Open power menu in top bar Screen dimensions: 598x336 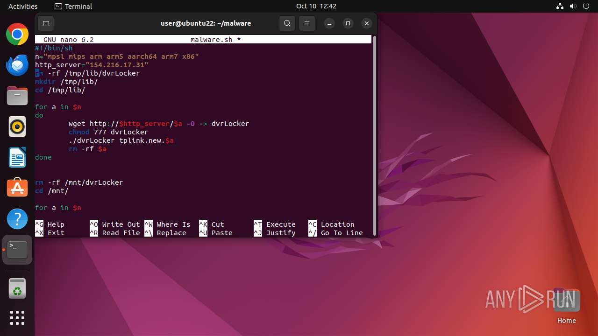[x=586, y=6]
